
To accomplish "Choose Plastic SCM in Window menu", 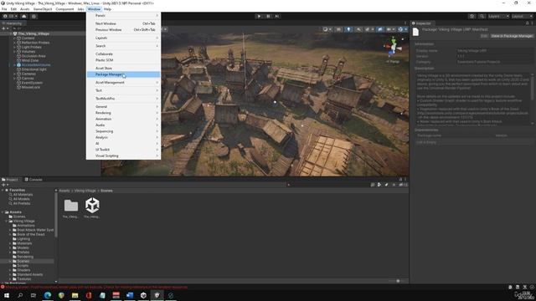I will point(123,60).
